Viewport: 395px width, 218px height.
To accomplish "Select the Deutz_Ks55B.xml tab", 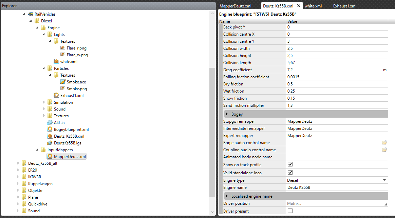I will pyautogui.click(x=278, y=6).
